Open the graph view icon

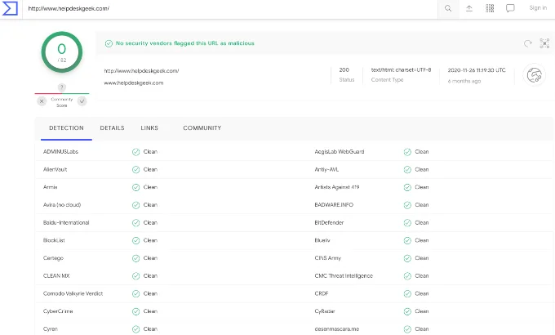click(x=544, y=43)
